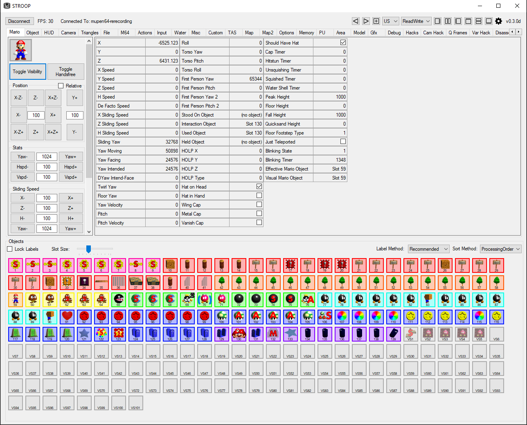Image resolution: width=527 pixels, height=425 pixels.
Task: Select the pink Bob-omb in slot 71
Action: click(x=222, y=300)
